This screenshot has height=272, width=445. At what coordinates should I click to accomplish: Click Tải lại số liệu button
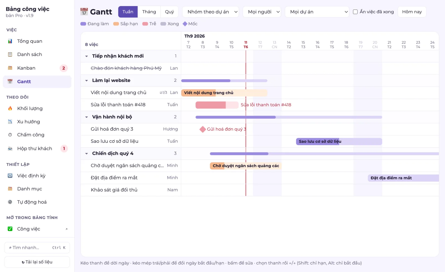(x=37, y=262)
